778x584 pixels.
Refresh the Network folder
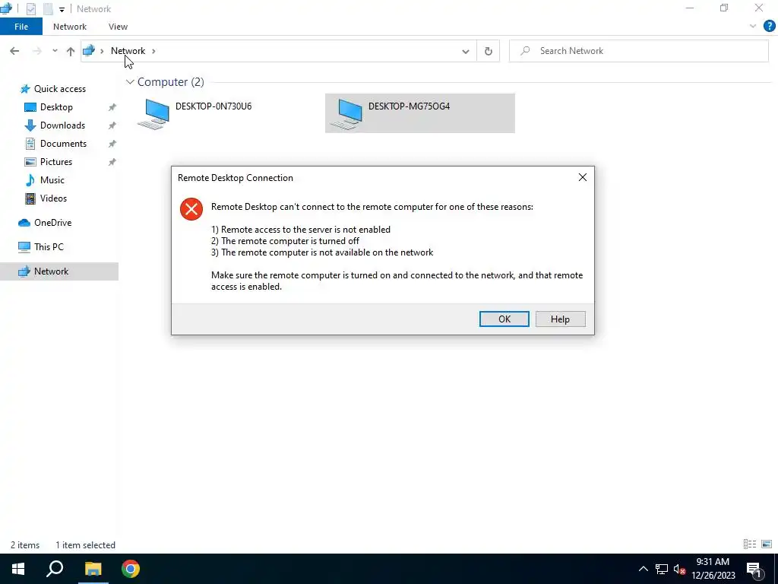489,51
